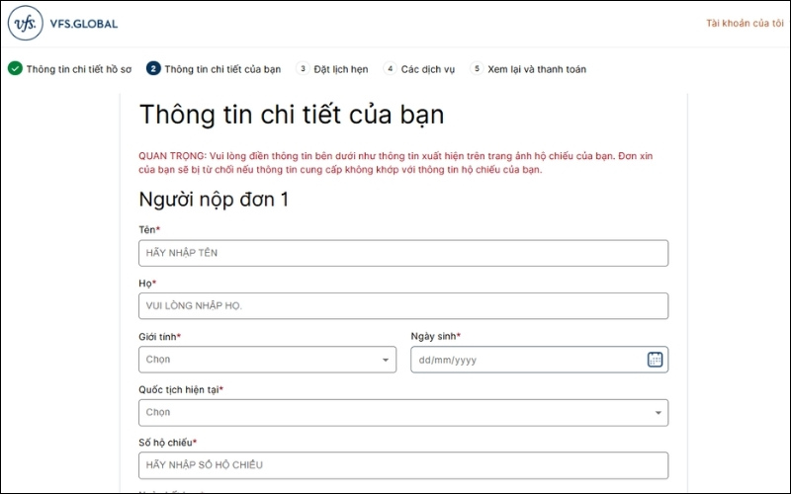Click the green completed step checkmark
Viewport: 791px width, 494px height.
coord(15,68)
